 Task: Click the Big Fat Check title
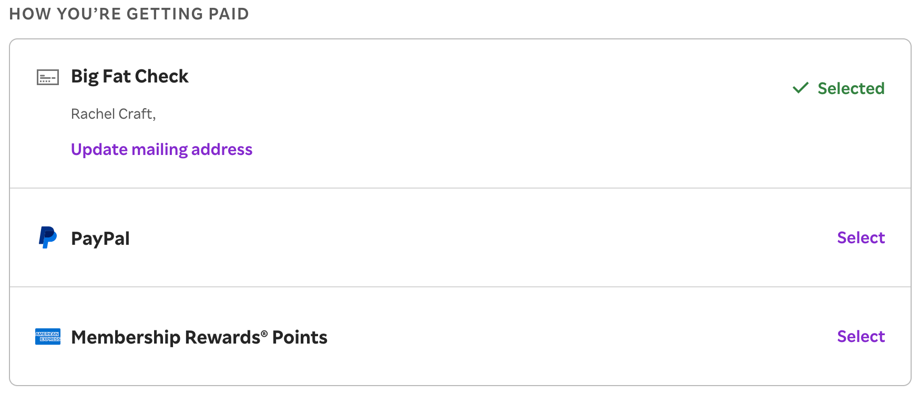[129, 77]
